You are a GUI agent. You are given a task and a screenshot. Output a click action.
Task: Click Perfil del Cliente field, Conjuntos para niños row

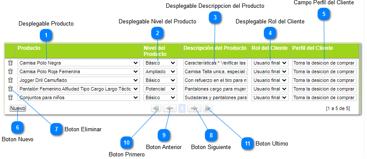click(325, 97)
